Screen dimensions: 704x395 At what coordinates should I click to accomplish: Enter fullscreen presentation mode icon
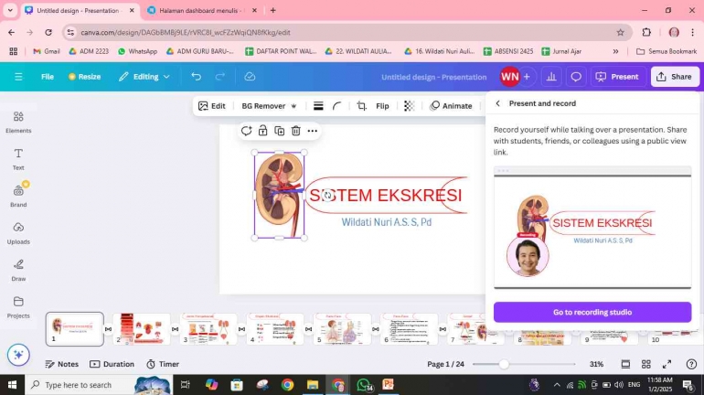tap(667, 364)
